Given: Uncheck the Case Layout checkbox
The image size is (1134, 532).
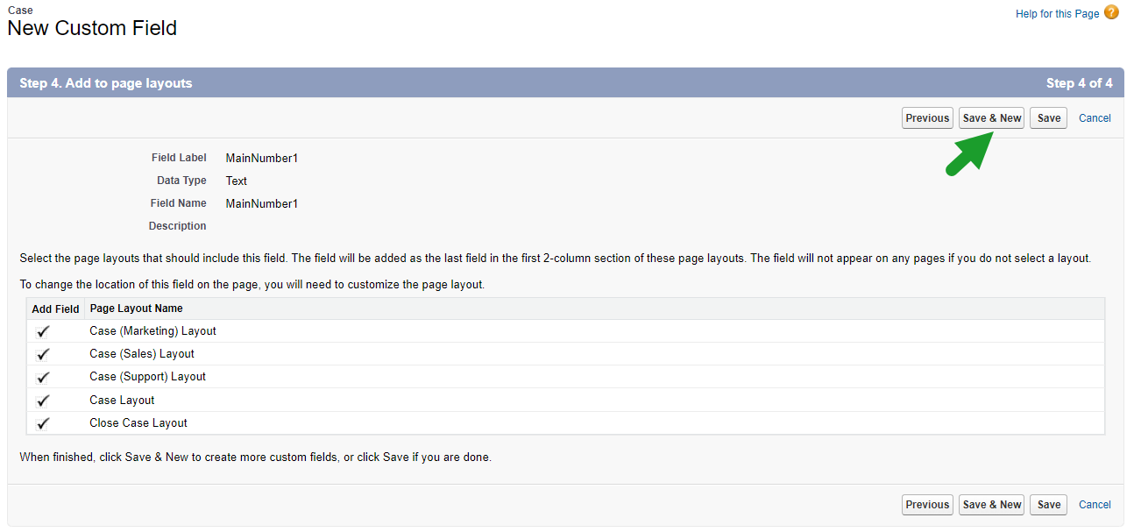Looking at the screenshot, I should point(44,401).
